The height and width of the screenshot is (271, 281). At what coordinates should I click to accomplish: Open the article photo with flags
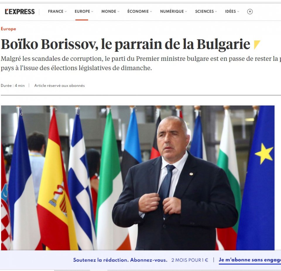[x=138, y=178]
